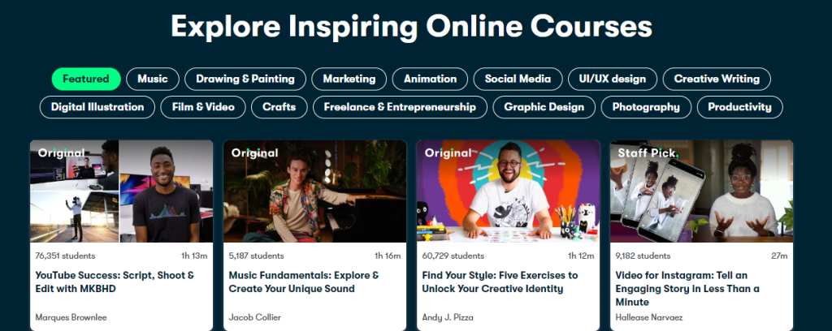Choose the Marketing category filter

(349, 79)
